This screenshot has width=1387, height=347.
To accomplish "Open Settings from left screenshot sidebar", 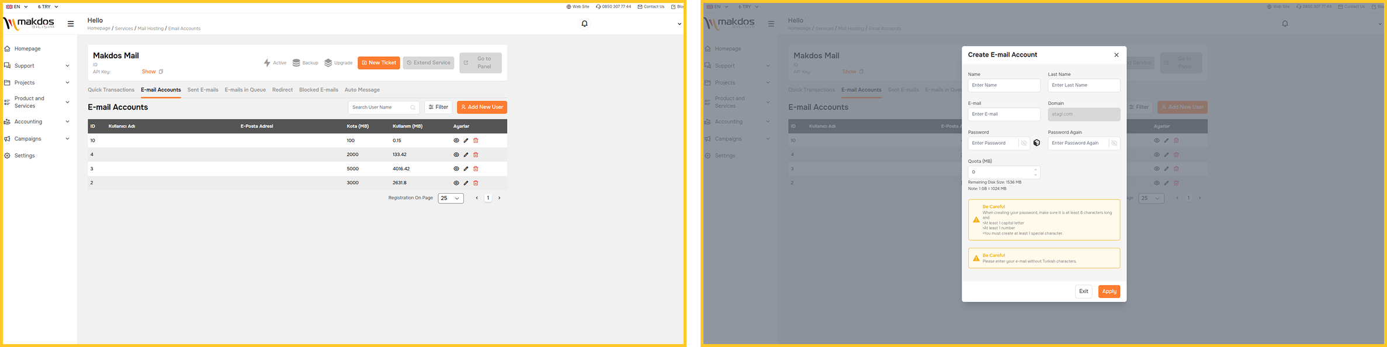I will [25, 156].
